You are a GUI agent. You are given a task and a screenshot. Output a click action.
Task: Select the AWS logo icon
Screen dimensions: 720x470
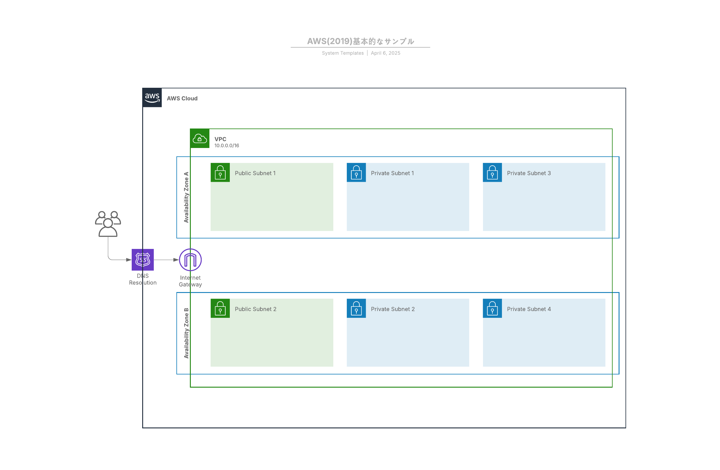[x=152, y=98]
